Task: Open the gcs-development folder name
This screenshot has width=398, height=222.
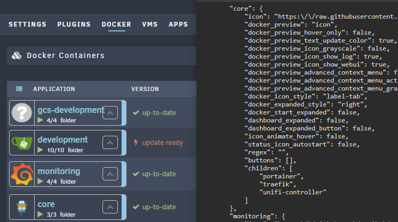Action: click(x=71, y=110)
